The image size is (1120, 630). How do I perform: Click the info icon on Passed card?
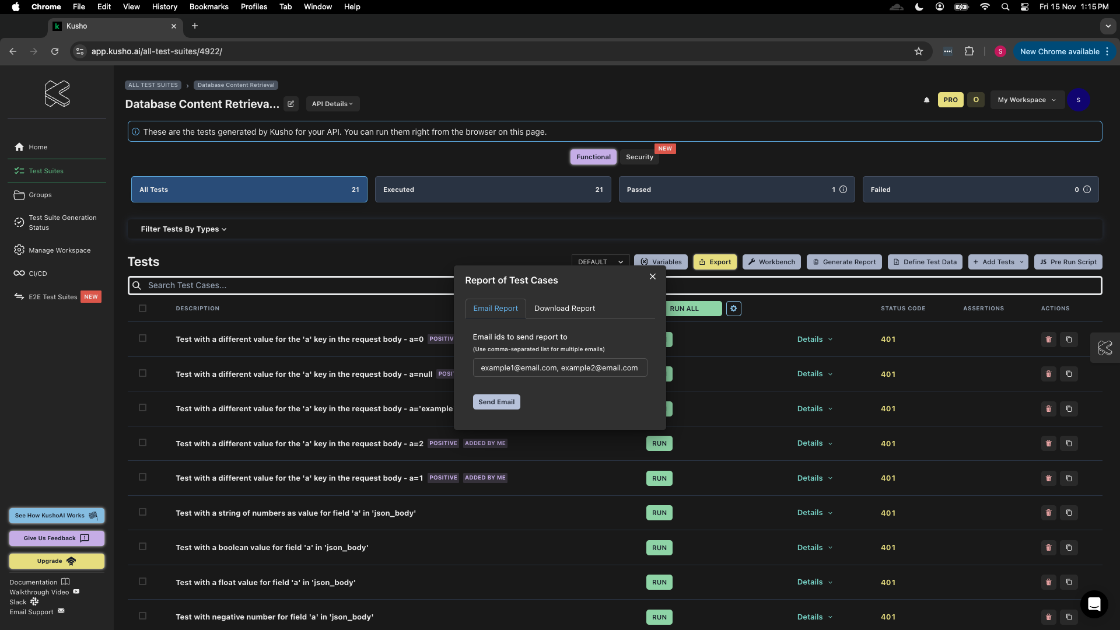click(x=843, y=190)
